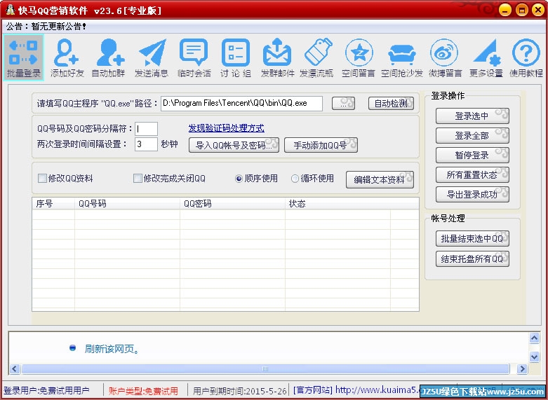
Task: Open the 发送消息 paper plane tool
Action: tap(152, 57)
